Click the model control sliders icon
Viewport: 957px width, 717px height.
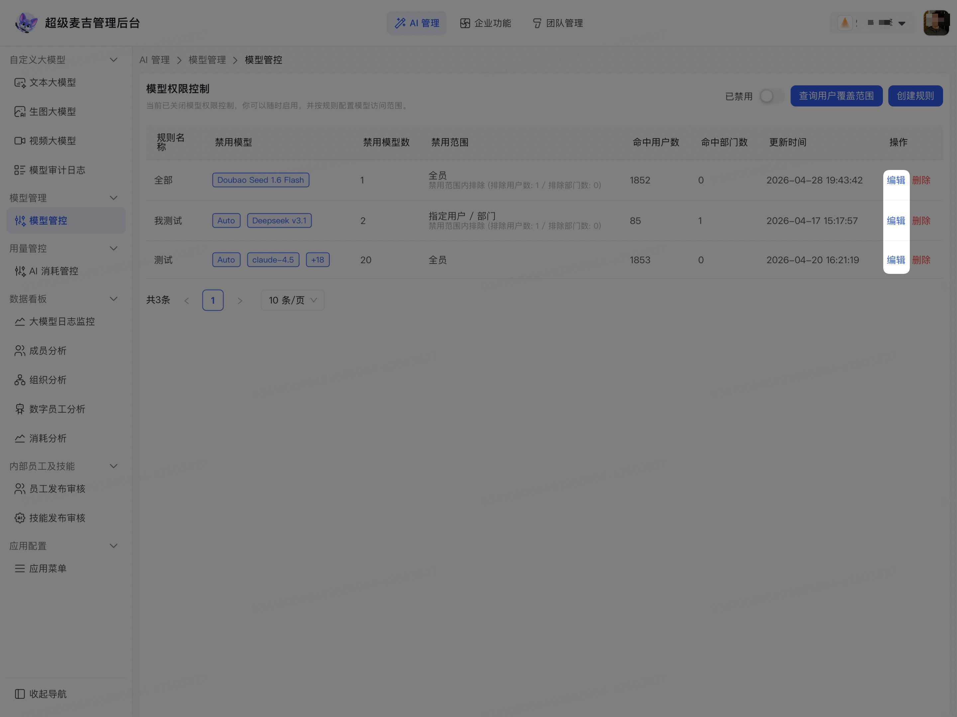[x=20, y=221]
